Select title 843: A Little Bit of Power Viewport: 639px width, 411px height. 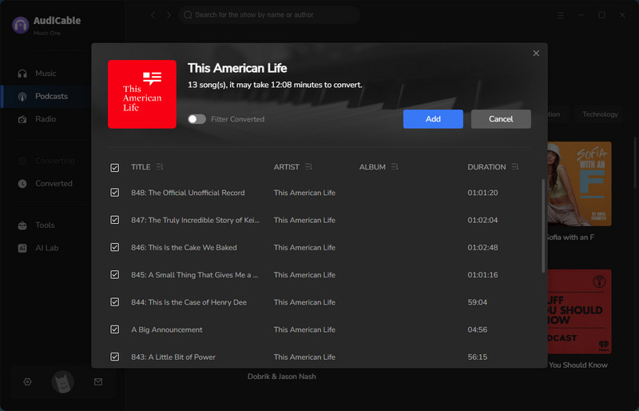click(173, 357)
